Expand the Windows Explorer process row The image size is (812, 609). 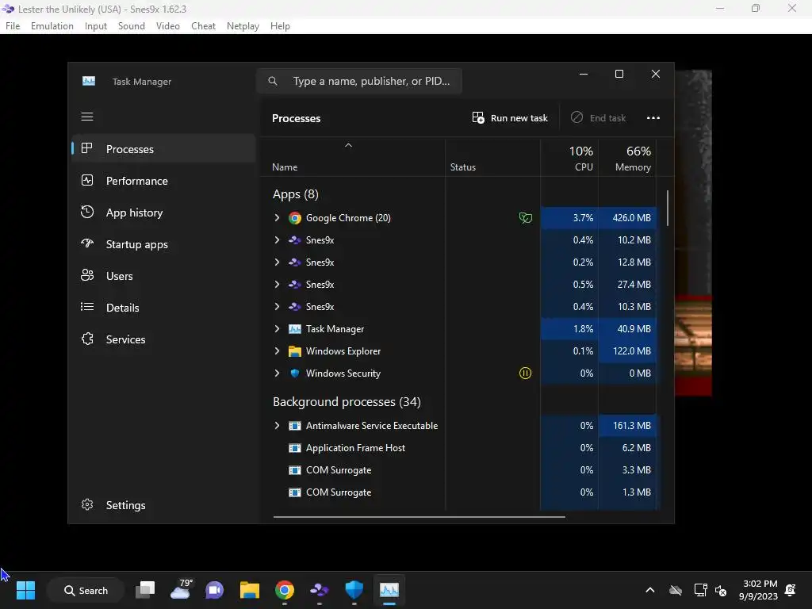(277, 351)
